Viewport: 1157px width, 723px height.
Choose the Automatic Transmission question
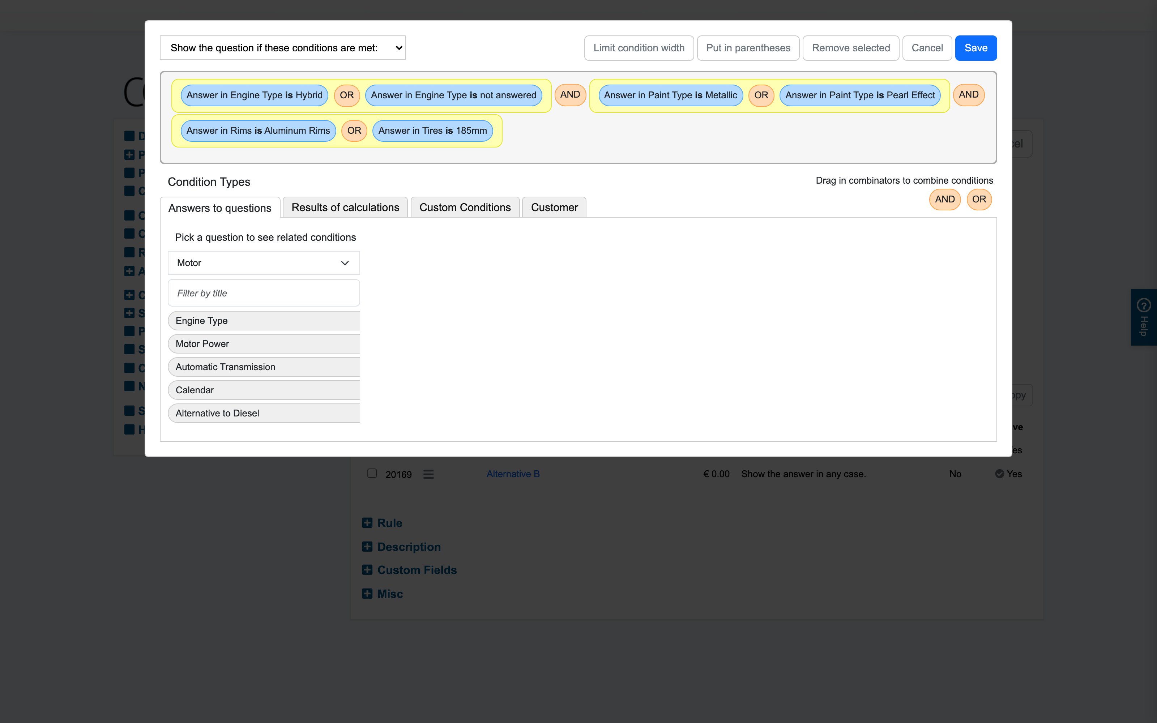[264, 367]
